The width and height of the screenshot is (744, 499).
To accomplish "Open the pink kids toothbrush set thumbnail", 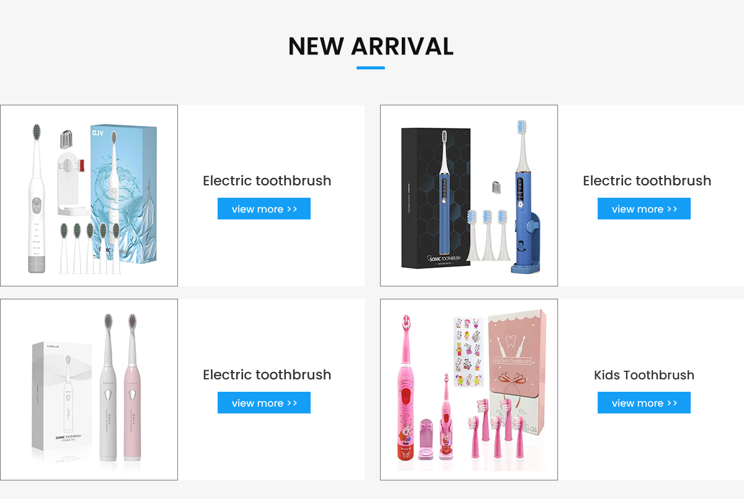I will pyautogui.click(x=469, y=389).
